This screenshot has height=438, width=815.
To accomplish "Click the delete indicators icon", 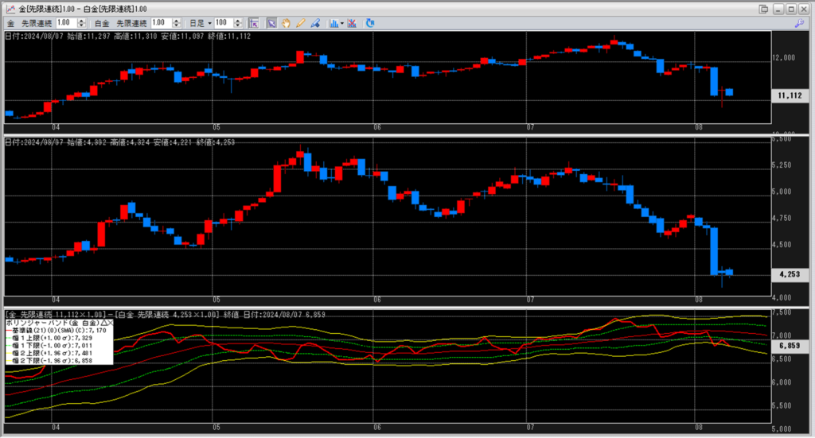I will tap(352, 23).
